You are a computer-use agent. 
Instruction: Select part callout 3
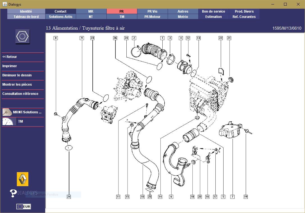point(170,38)
